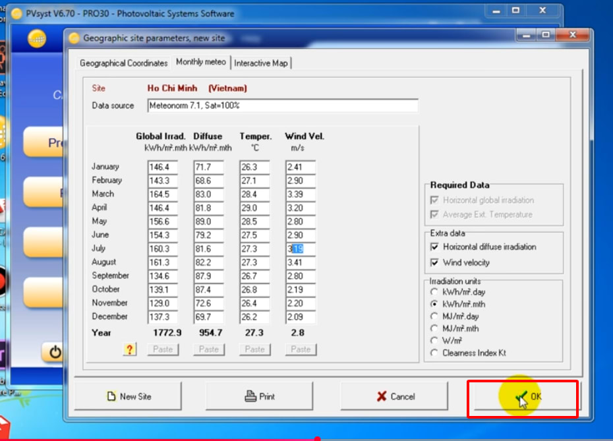
Task: Click the New Site button
Action: click(128, 396)
